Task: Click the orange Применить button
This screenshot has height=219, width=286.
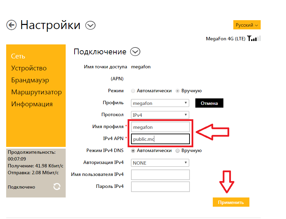Action: (x=231, y=202)
